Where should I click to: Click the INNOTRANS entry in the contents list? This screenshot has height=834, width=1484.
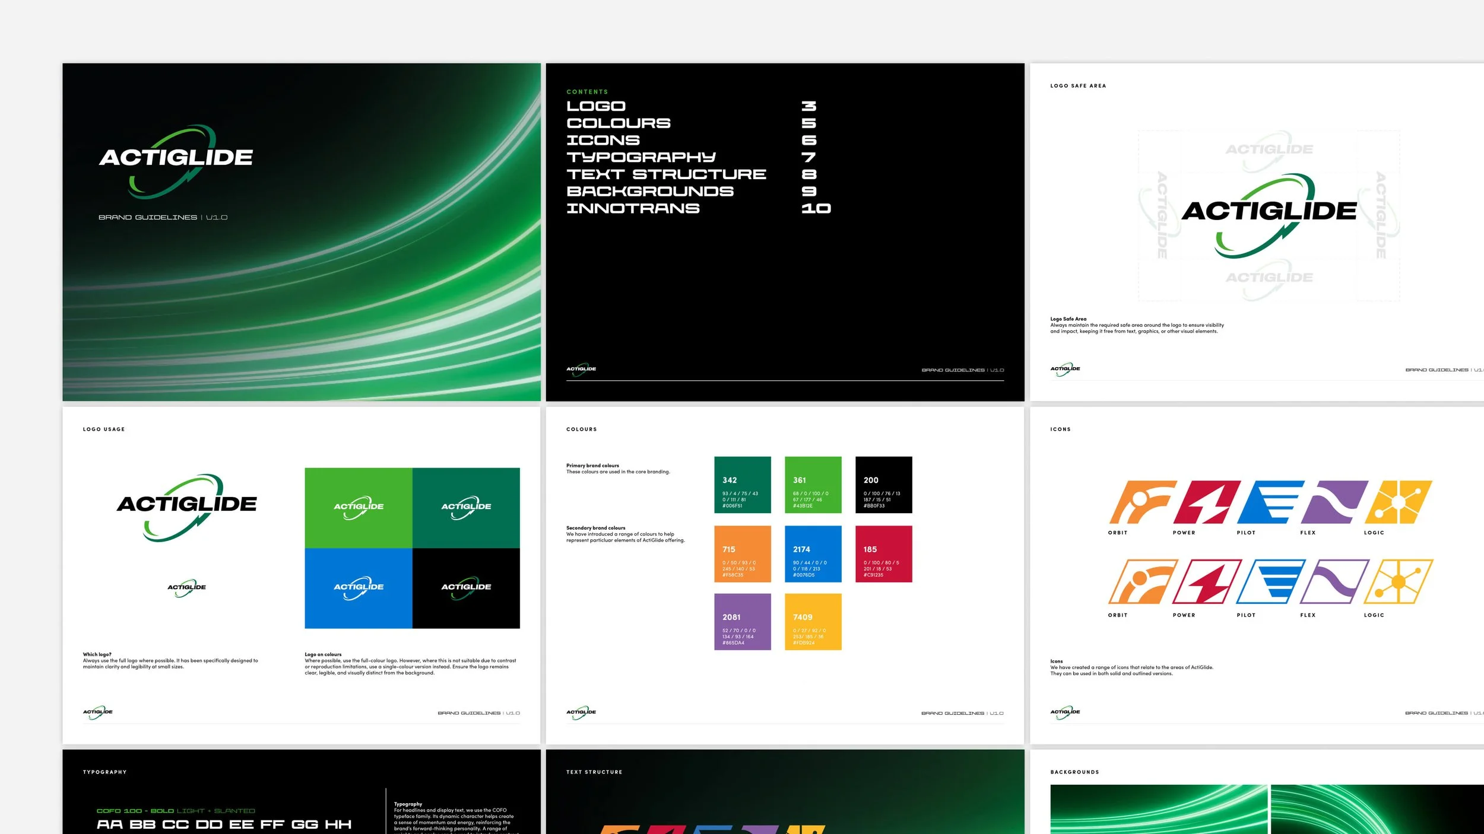tap(633, 209)
